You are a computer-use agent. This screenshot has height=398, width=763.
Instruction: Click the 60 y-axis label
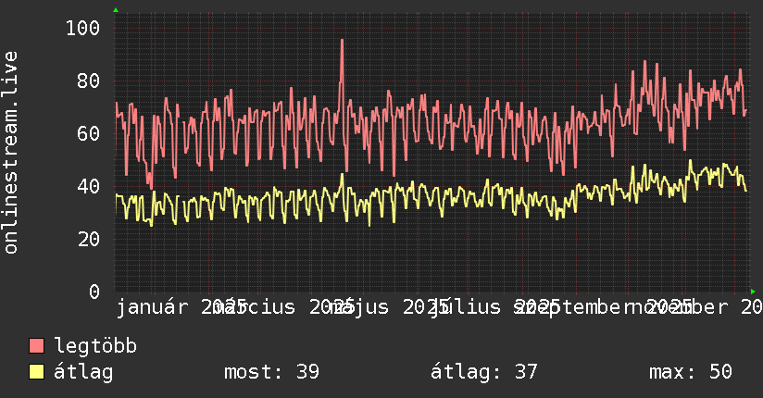pos(89,134)
